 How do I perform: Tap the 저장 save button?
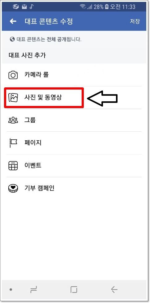pyautogui.click(x=135, y=21)
